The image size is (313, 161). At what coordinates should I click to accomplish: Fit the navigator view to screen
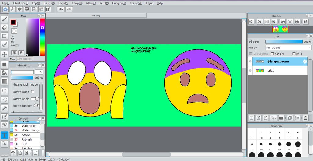tap(267, 22)
